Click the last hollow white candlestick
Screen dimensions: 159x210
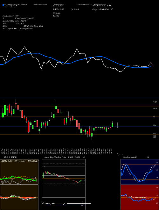[x=117, y=125]
